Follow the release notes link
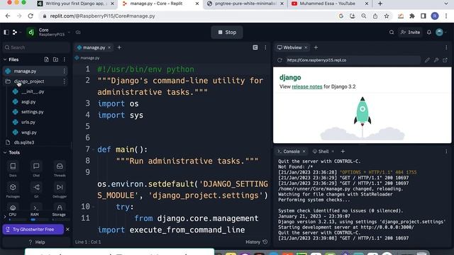Viewport: 454px width, 255px height. click(307, 86)
